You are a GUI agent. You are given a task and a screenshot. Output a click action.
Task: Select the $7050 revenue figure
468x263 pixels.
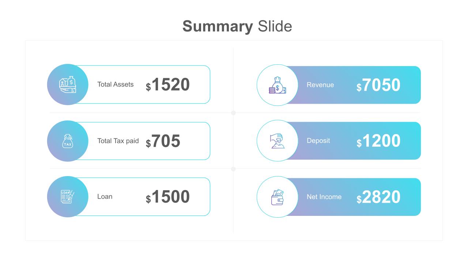(x=378, y=85)
